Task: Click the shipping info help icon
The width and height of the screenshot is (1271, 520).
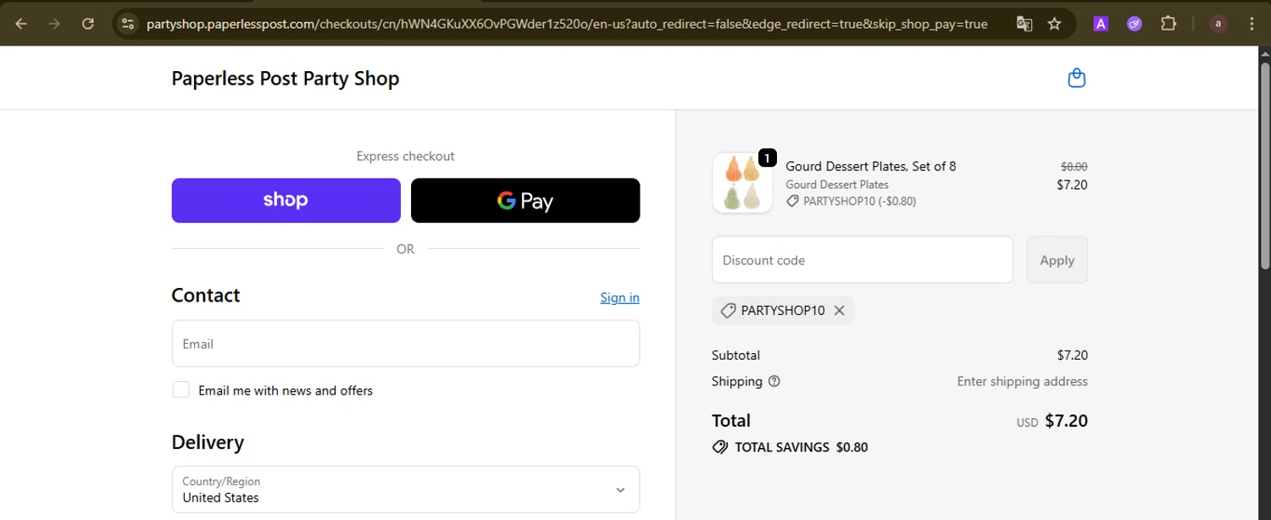Action: [774, 381]
